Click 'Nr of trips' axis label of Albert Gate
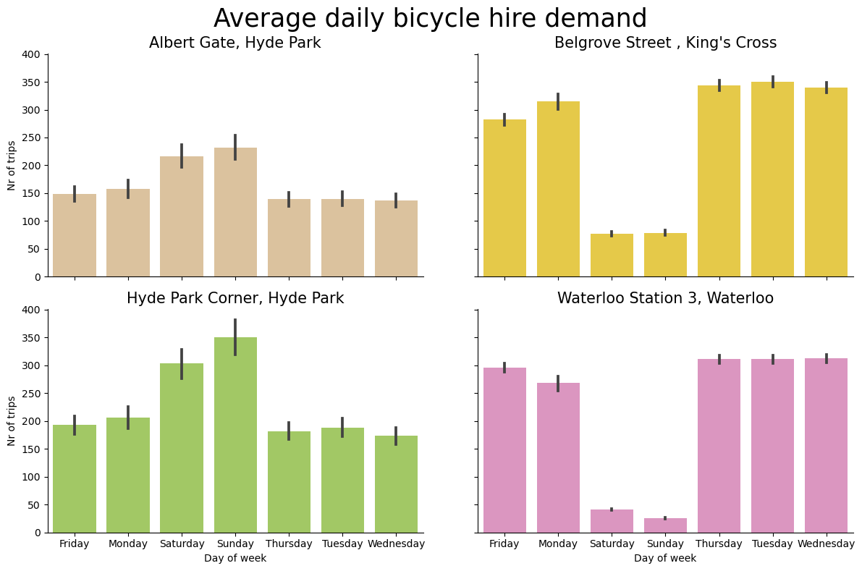Screen dimensions: 862x571 12,166
